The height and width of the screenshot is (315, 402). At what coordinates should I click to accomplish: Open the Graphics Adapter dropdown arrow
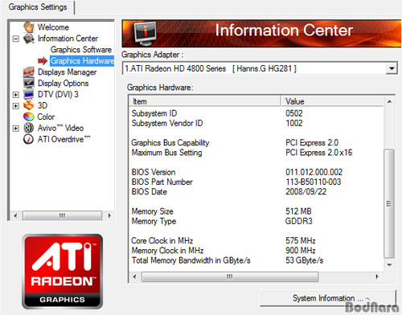pos(392,68)
